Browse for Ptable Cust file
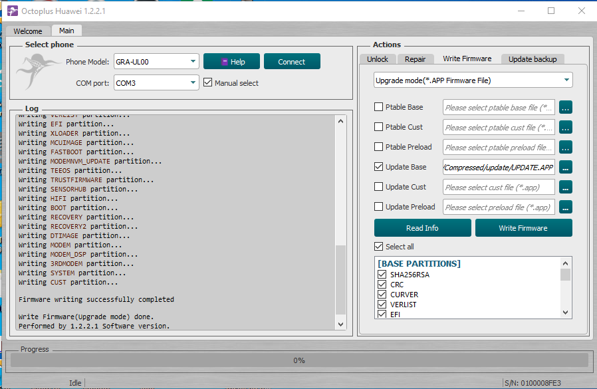The width and height of the screenshot is (597, 389). [x=565, y=127]
